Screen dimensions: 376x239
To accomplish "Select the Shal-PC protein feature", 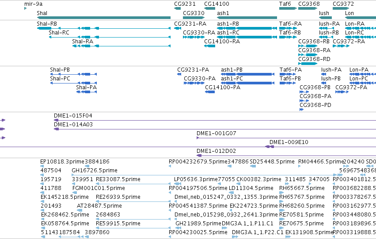I will [73, 83].
